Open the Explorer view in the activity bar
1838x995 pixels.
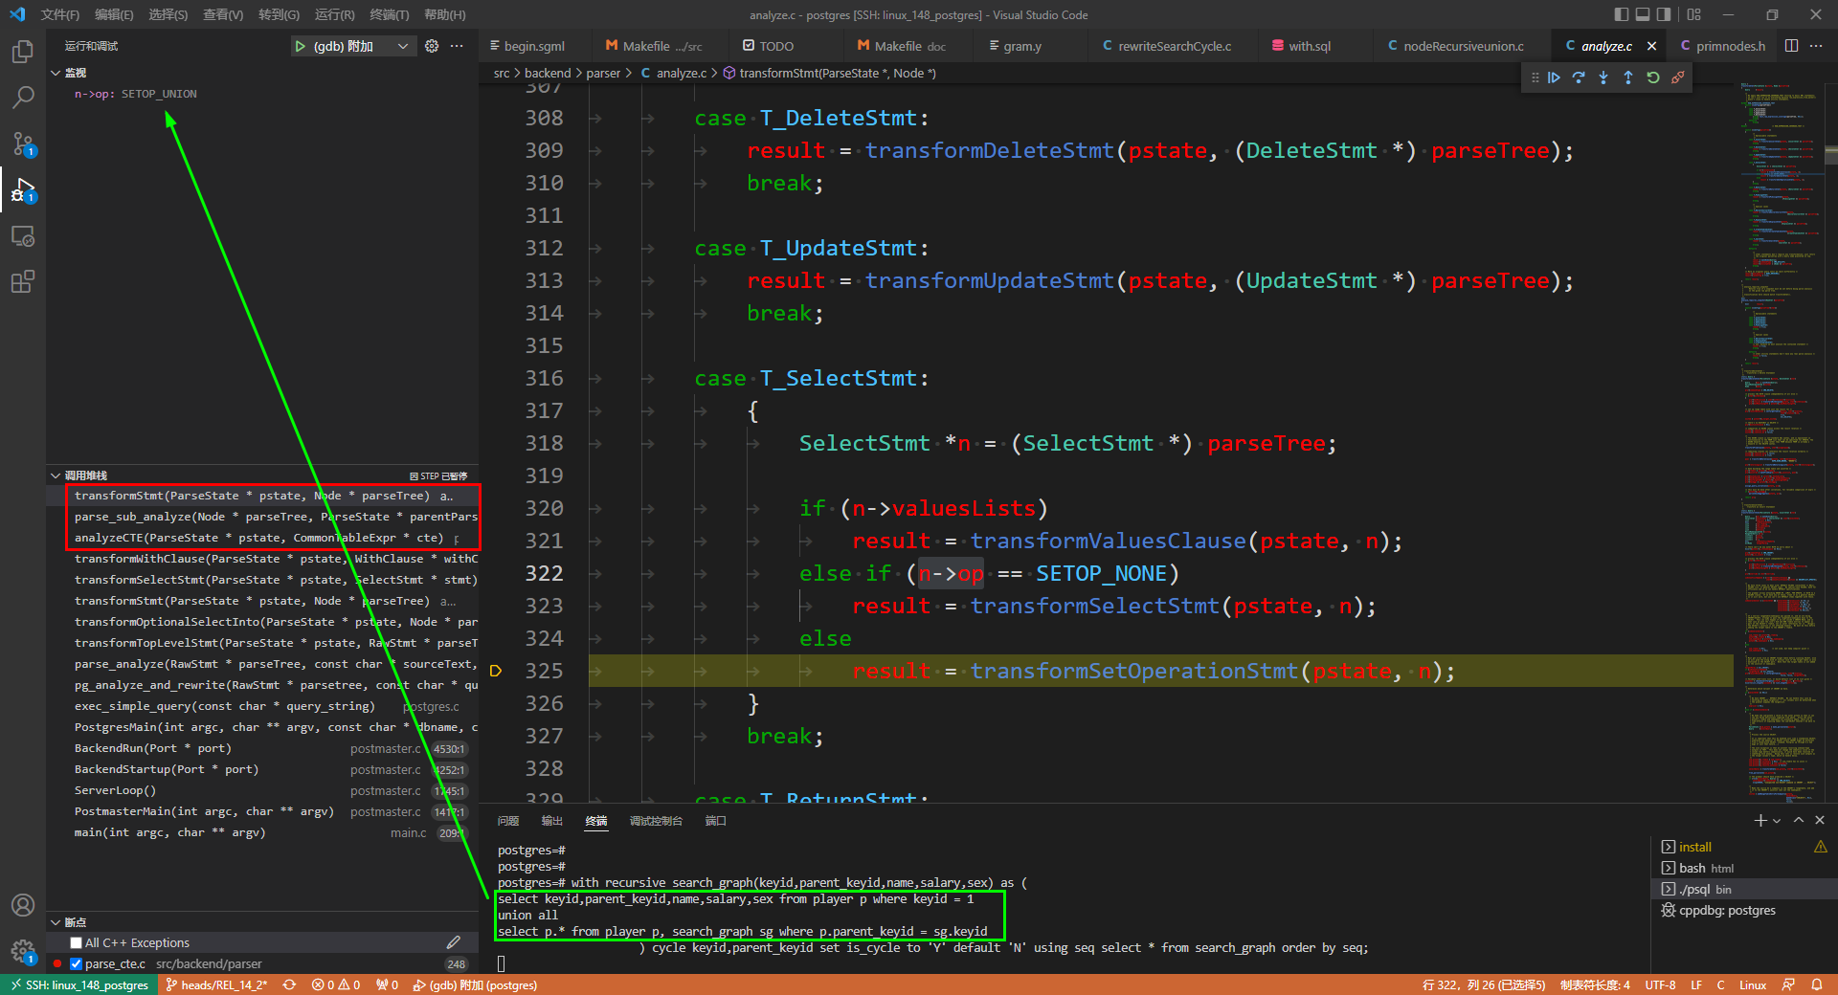[x=23, y=51]
